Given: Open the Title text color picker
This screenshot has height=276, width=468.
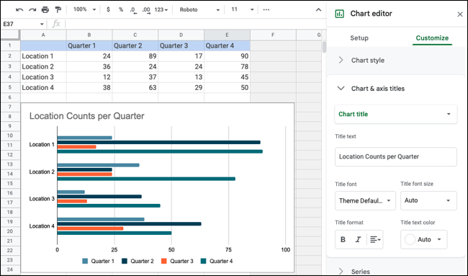Looking at the screenshot, I should point(424,239).
